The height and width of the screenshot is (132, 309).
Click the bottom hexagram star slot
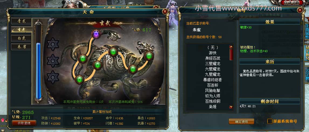(53, 77)
